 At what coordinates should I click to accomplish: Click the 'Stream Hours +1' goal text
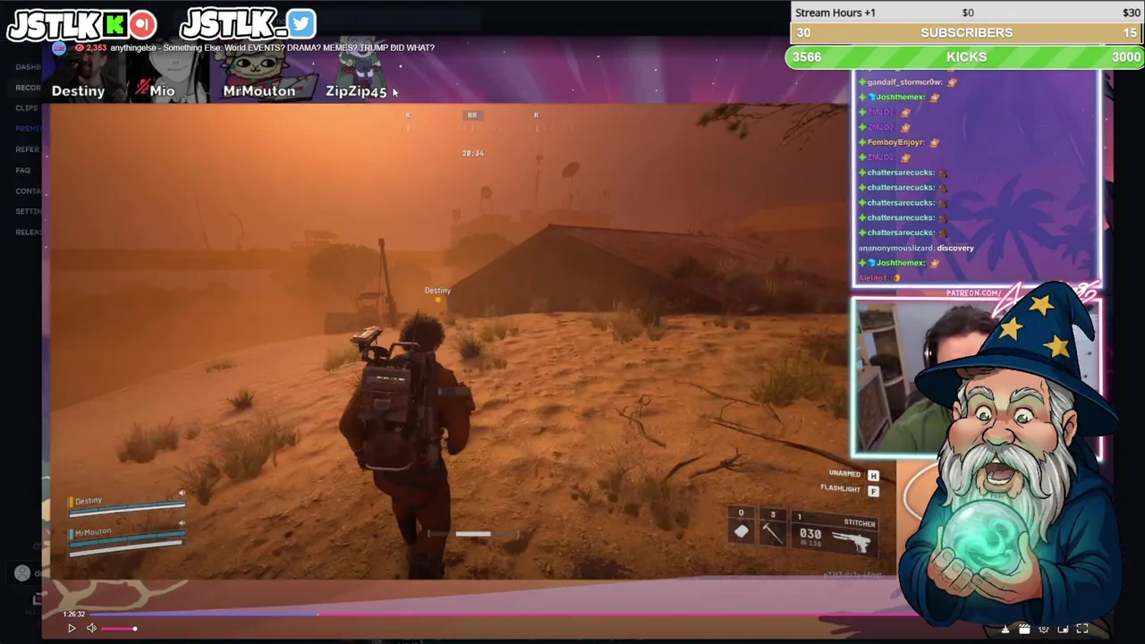coord(835,13)
